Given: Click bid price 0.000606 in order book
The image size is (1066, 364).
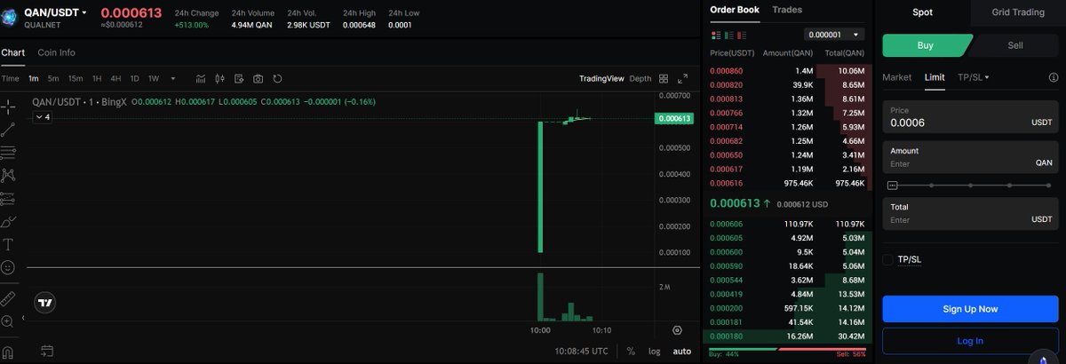Looking at the screenshot, I should [727, 224].
